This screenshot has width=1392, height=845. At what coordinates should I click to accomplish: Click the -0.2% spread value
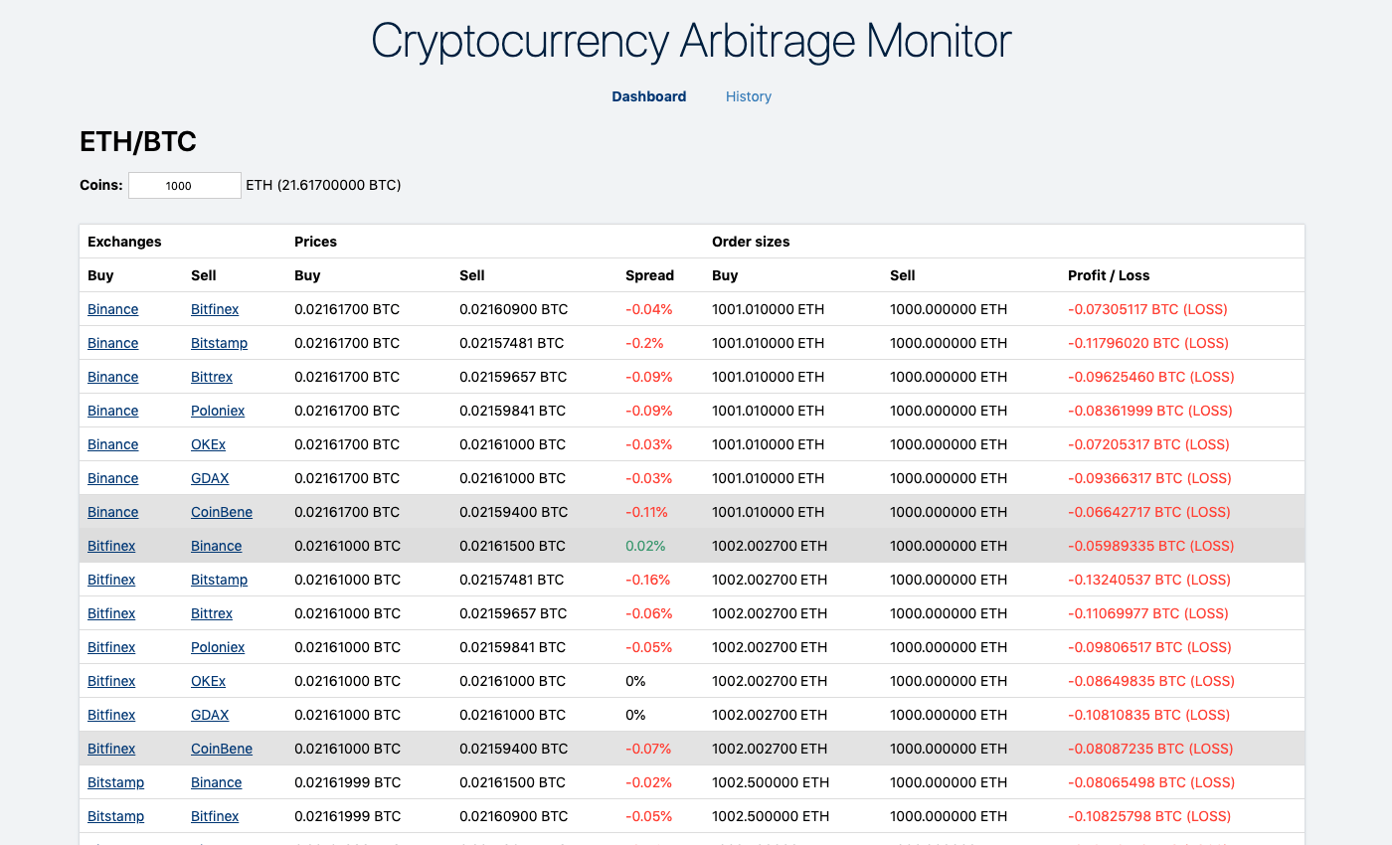[646, 343]
